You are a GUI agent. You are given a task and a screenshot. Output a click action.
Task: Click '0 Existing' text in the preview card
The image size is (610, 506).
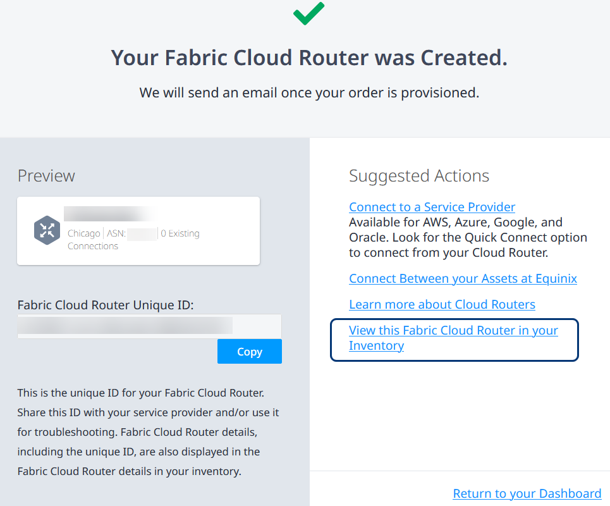(180, 233)
